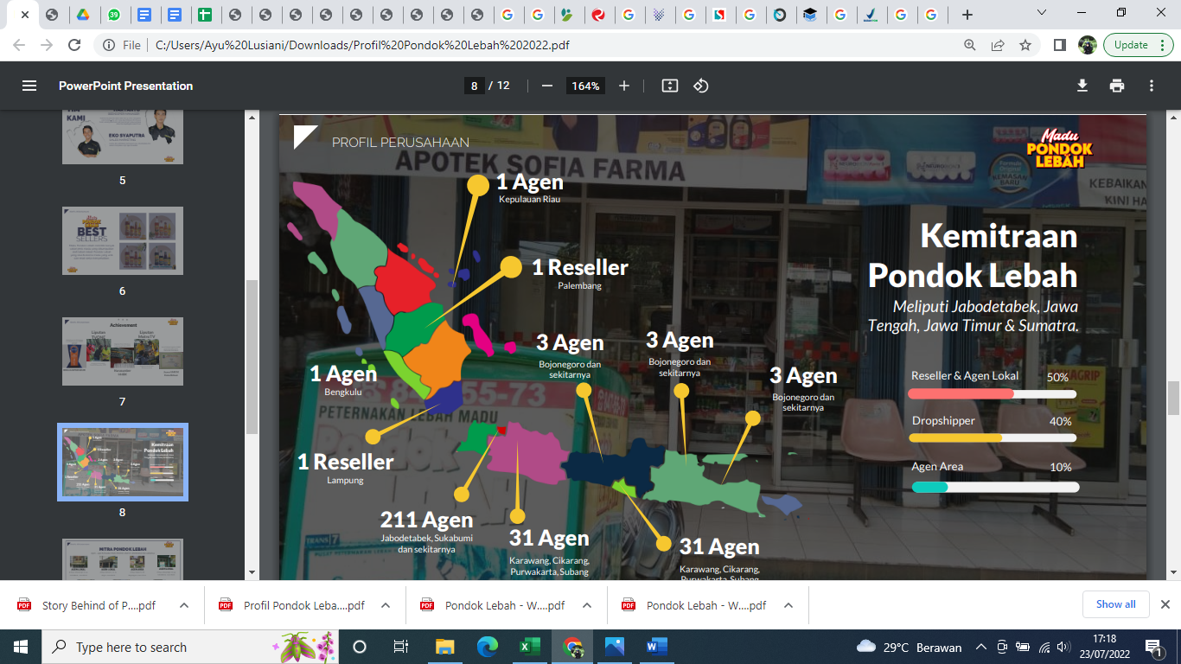Open Cortana circle icon in taskbar
1181x664 pixels.
(360, 647)
